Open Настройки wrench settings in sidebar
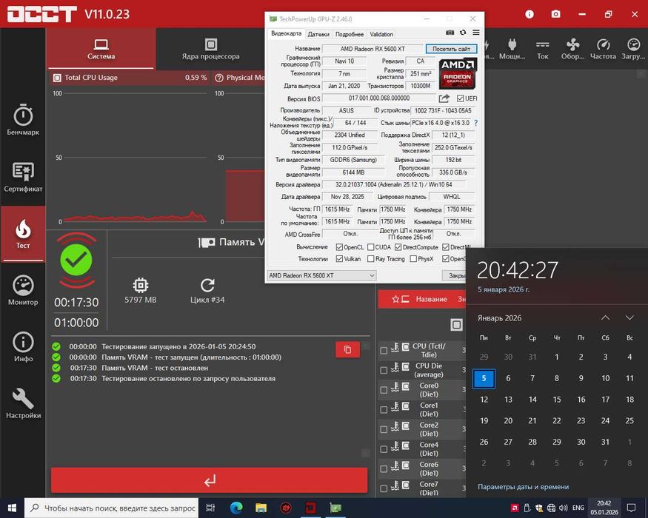The width and height of the screenshot is (648, 518). point(23,403)
